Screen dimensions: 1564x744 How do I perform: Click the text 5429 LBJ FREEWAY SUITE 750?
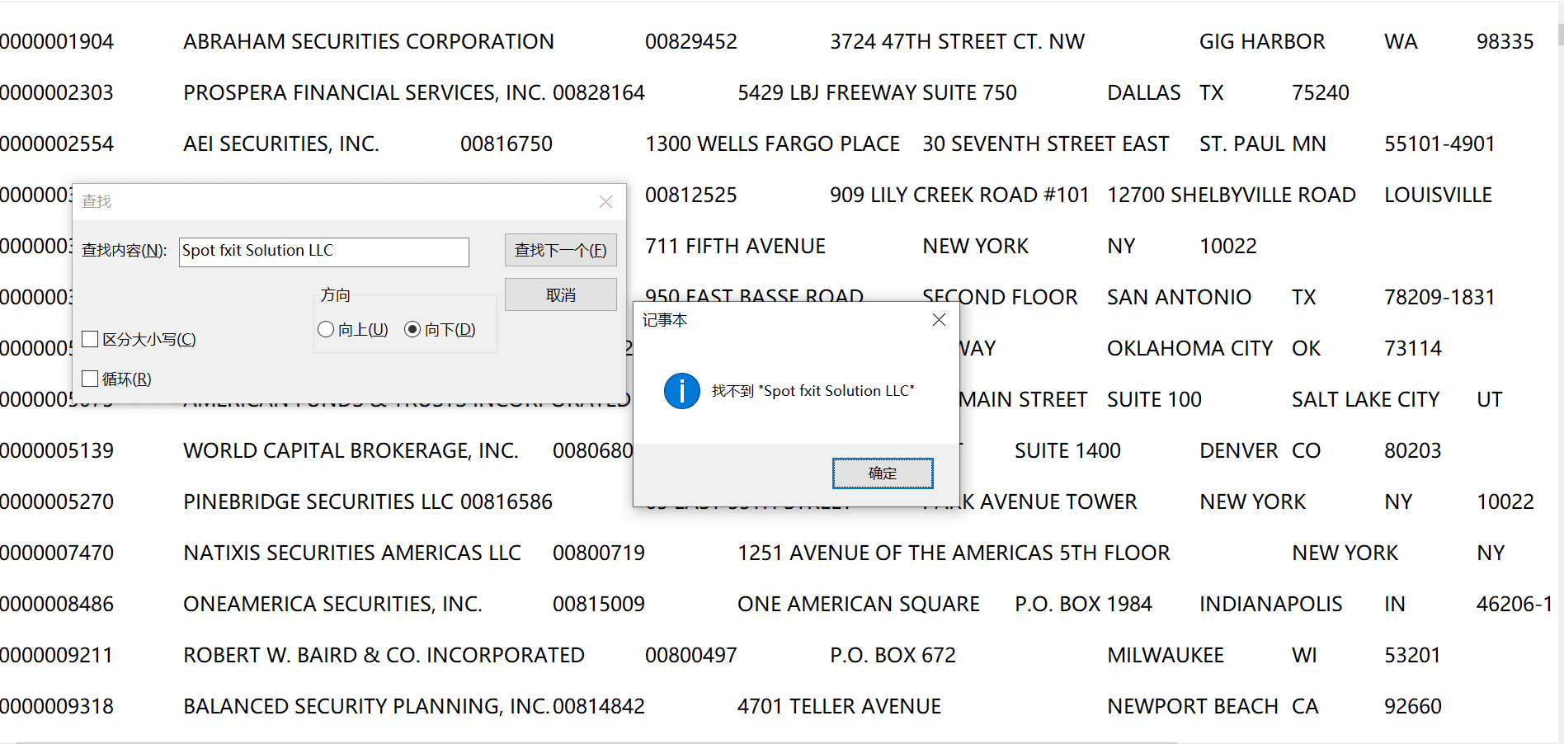877,92
